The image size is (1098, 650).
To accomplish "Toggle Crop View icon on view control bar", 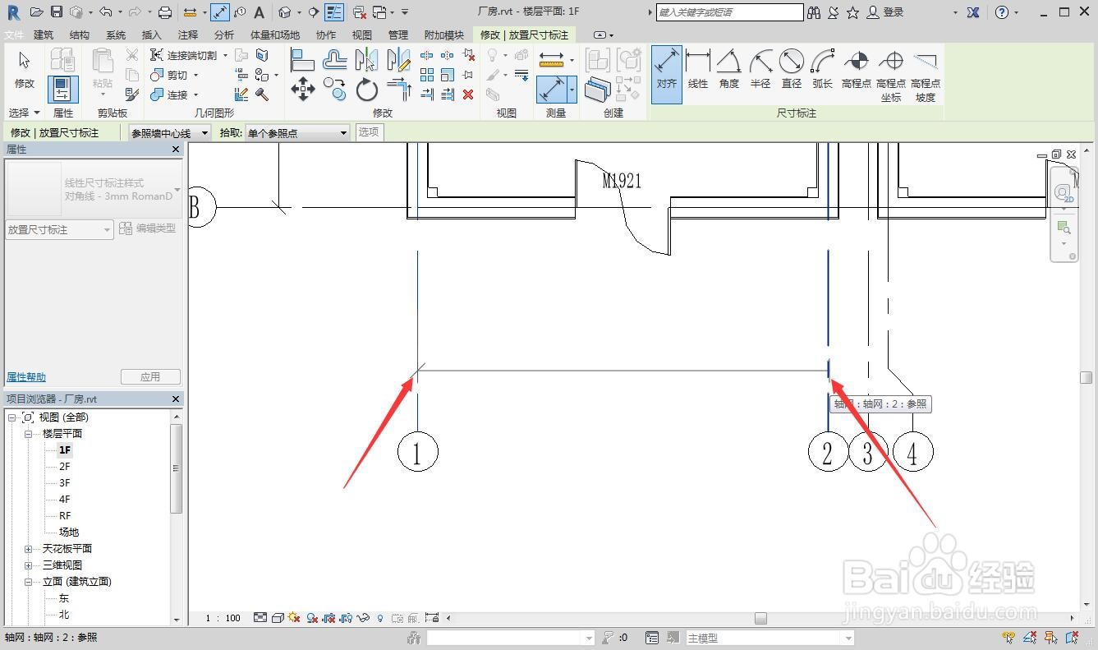I will tap(328, 618).
